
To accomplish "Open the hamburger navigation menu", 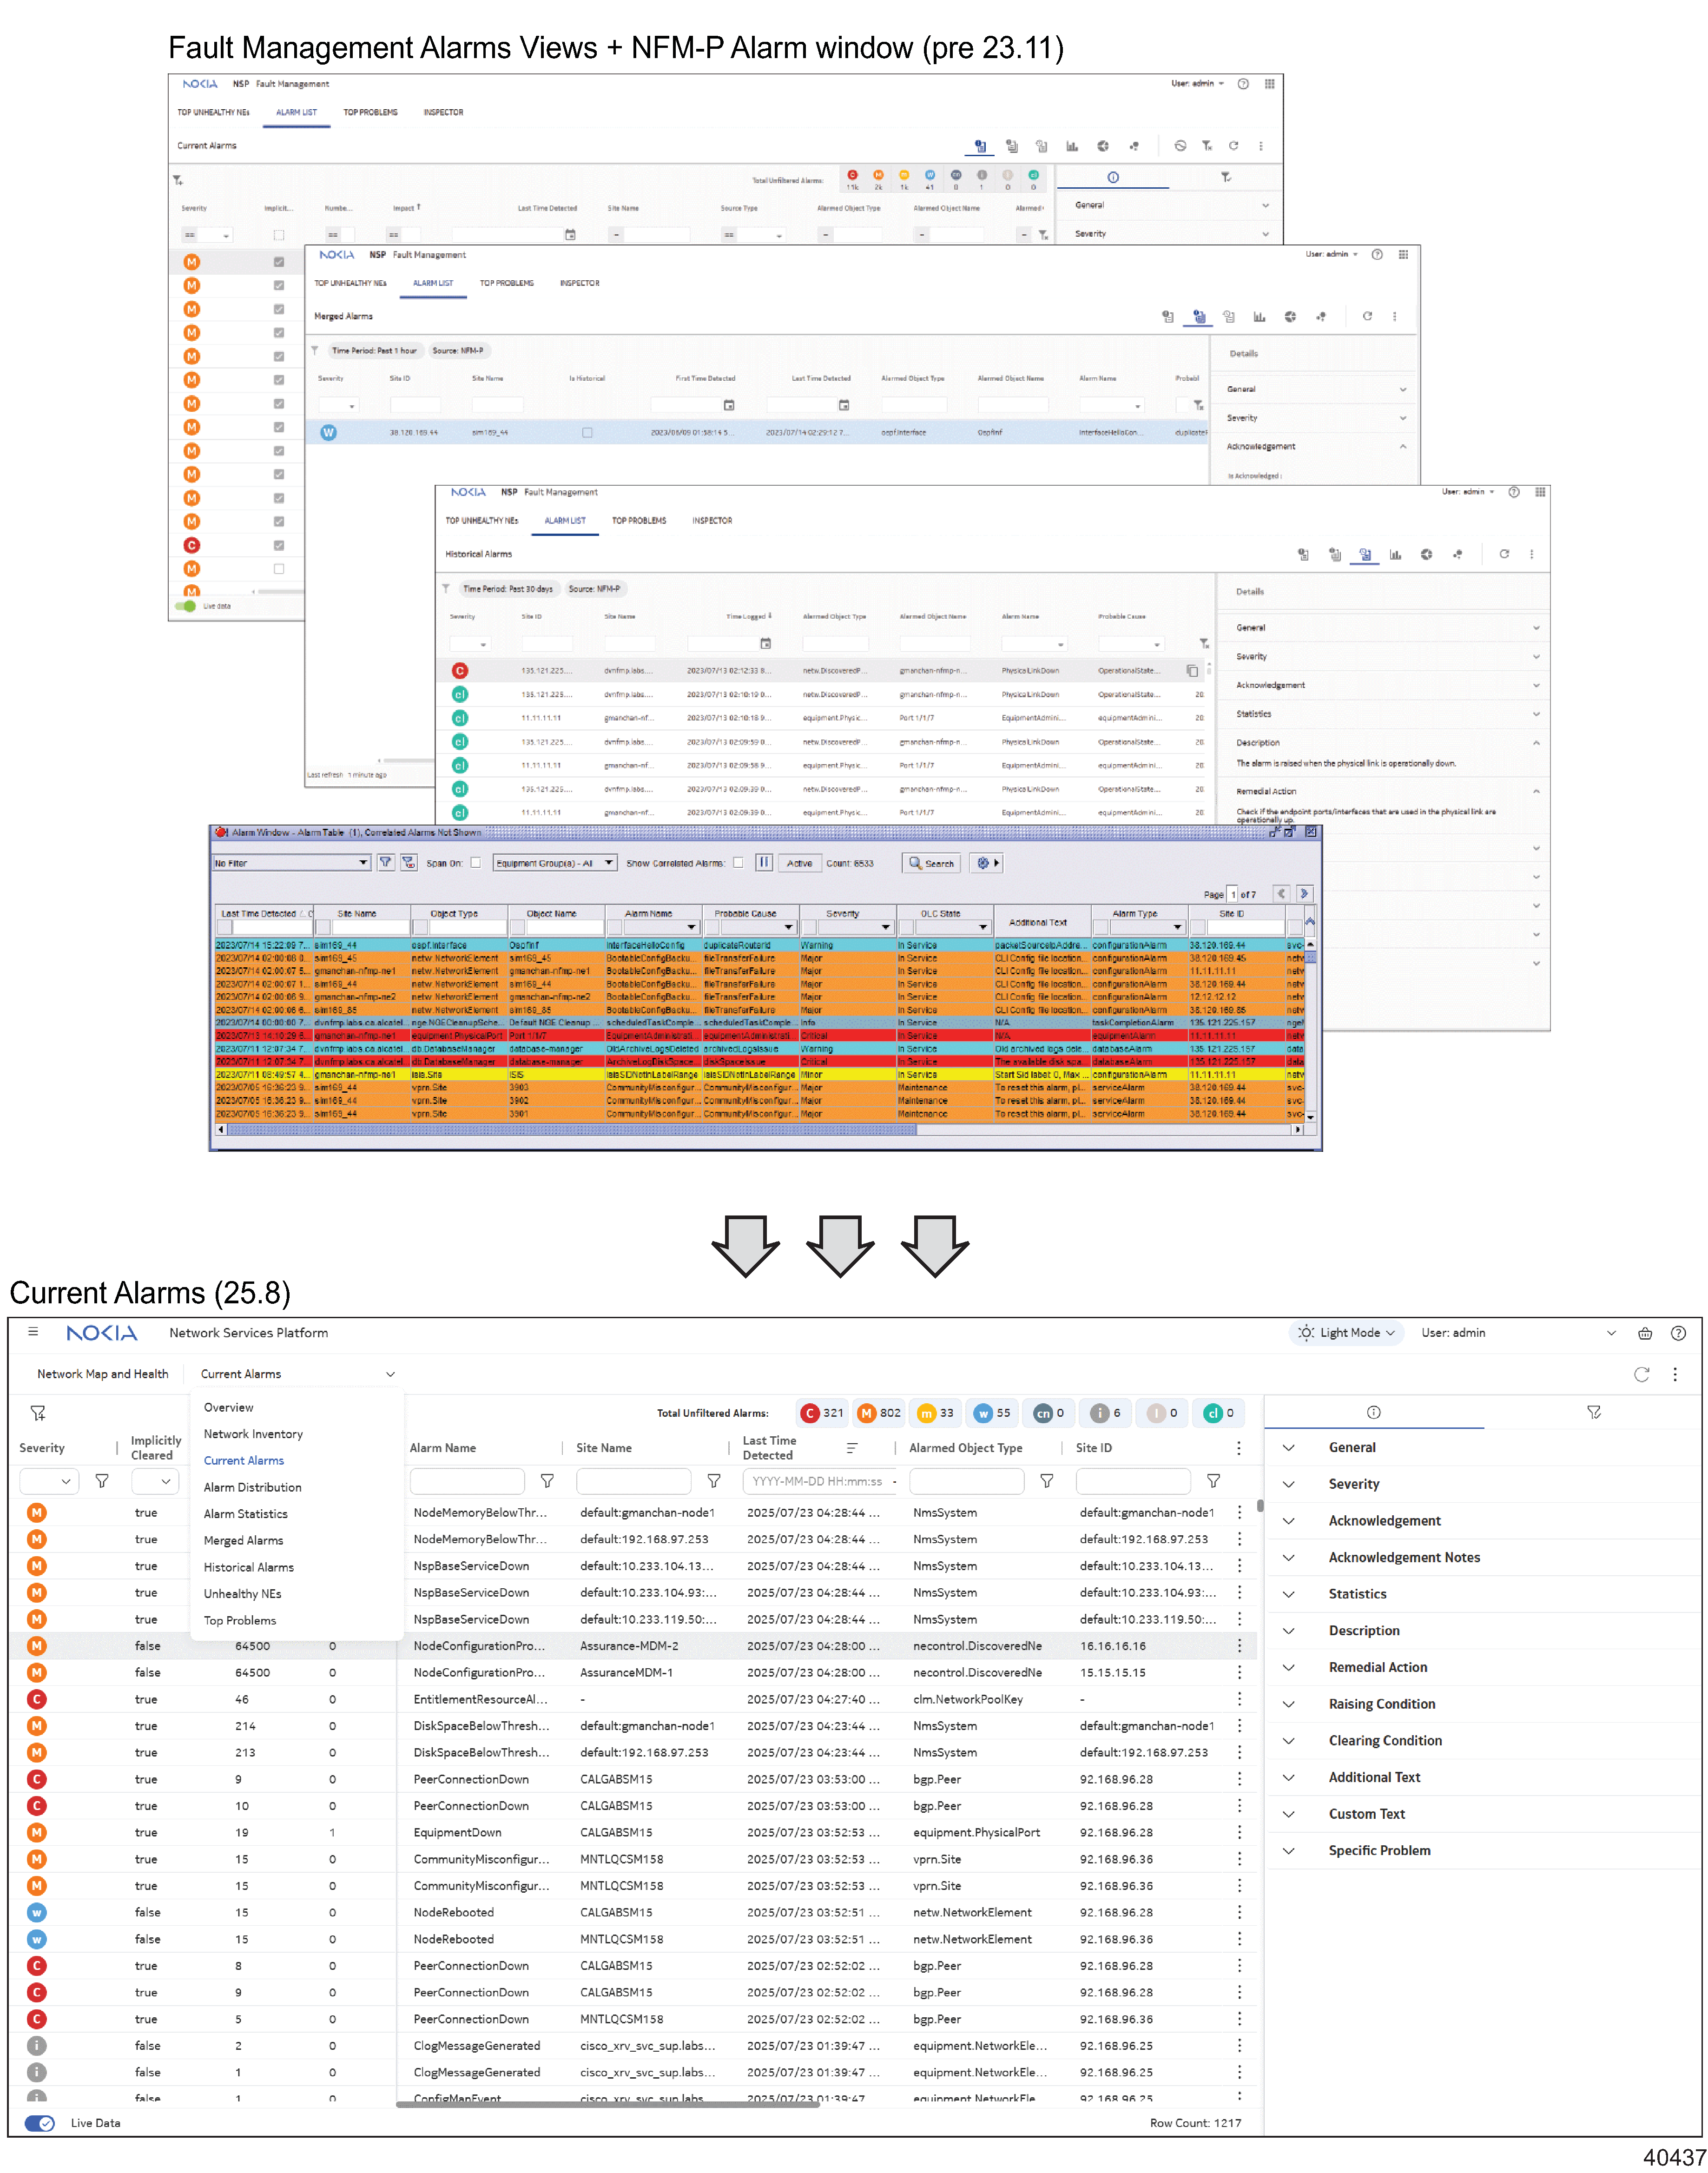I will click(33, 1332).
